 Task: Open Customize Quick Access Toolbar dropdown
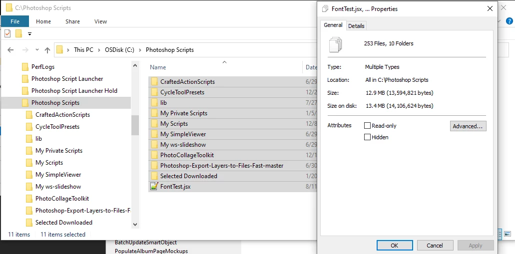(x=30, y=33)
